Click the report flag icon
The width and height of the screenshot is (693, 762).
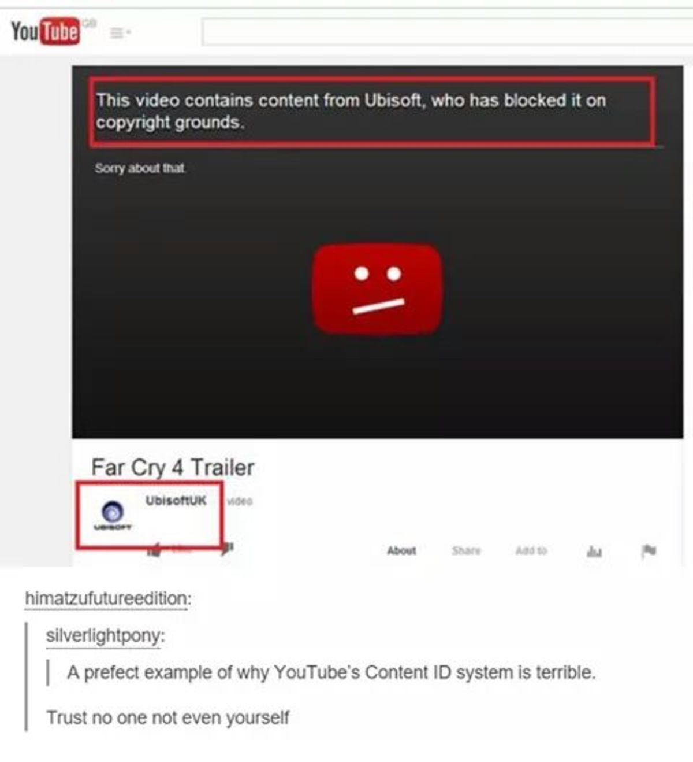pos(649,550)
